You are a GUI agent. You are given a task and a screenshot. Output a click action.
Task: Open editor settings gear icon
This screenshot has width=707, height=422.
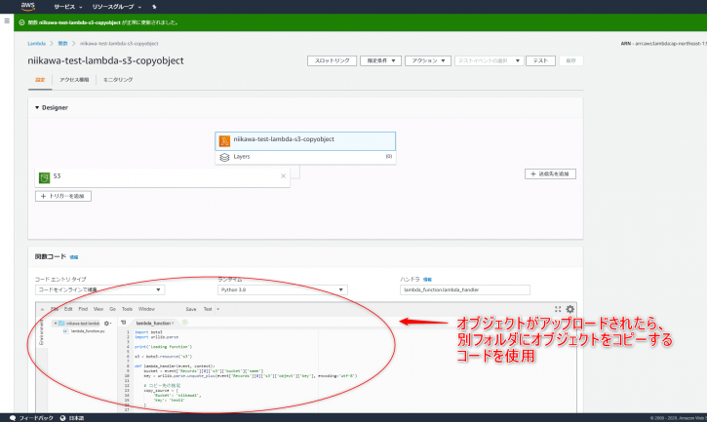point(570,309)
